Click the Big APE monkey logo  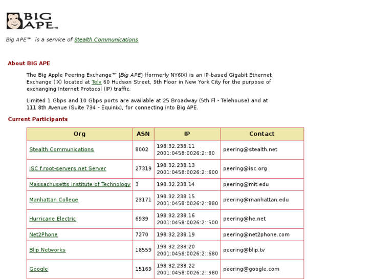tap(32, 21)
